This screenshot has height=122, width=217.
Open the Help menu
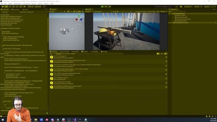tap(52, 4)
